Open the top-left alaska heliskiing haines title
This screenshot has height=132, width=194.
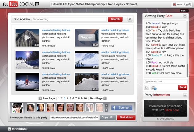[x=56, y=30]
